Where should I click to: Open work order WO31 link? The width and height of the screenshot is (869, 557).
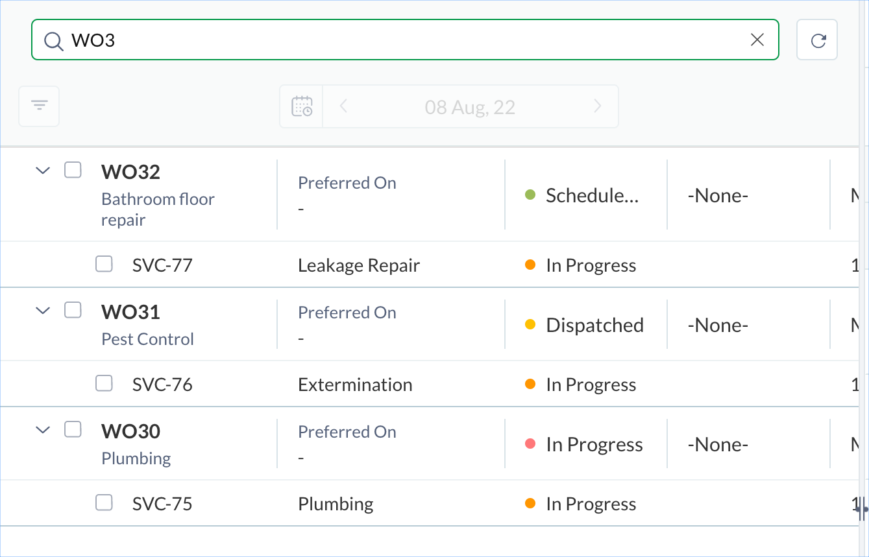[x=130, y=312]
